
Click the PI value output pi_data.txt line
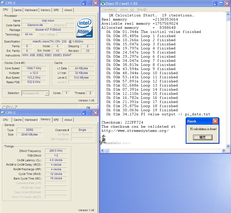click(158, 114)
